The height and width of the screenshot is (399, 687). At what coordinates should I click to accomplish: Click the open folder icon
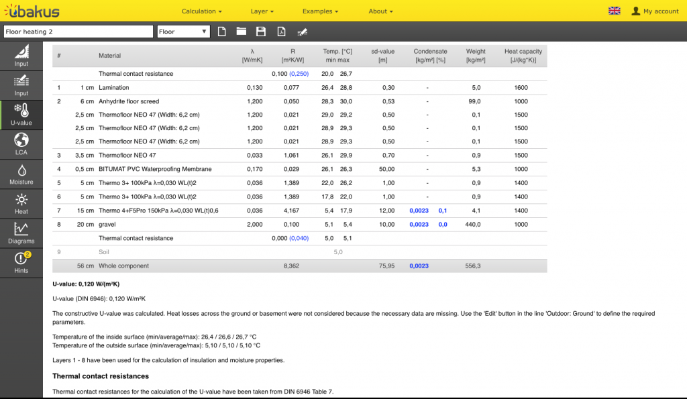coord(242,32)
